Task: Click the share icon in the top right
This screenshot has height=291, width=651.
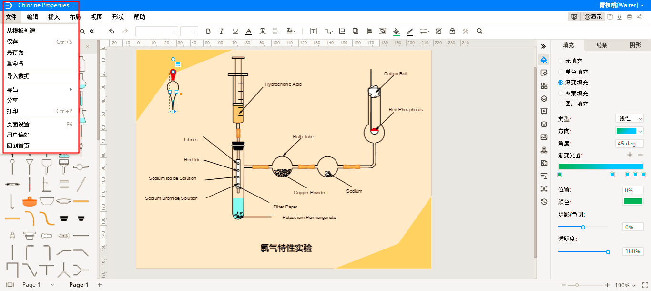Action: [639, 17]
